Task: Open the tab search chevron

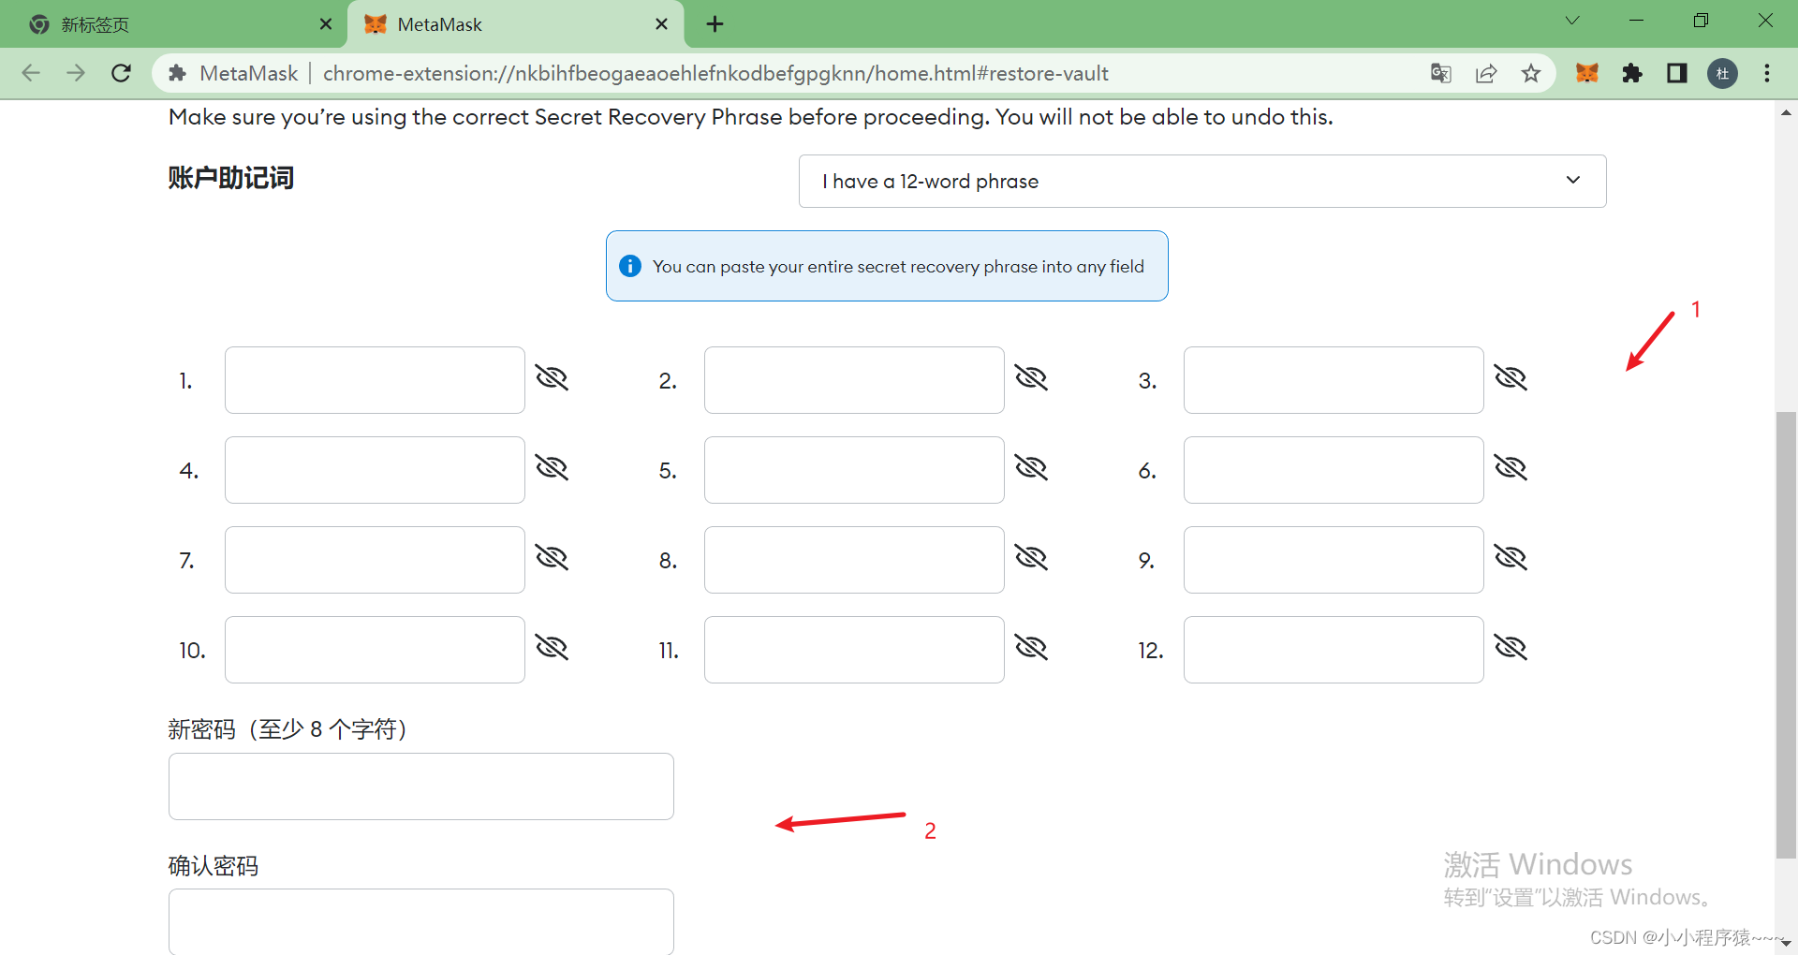Action: coord(1573,20)
